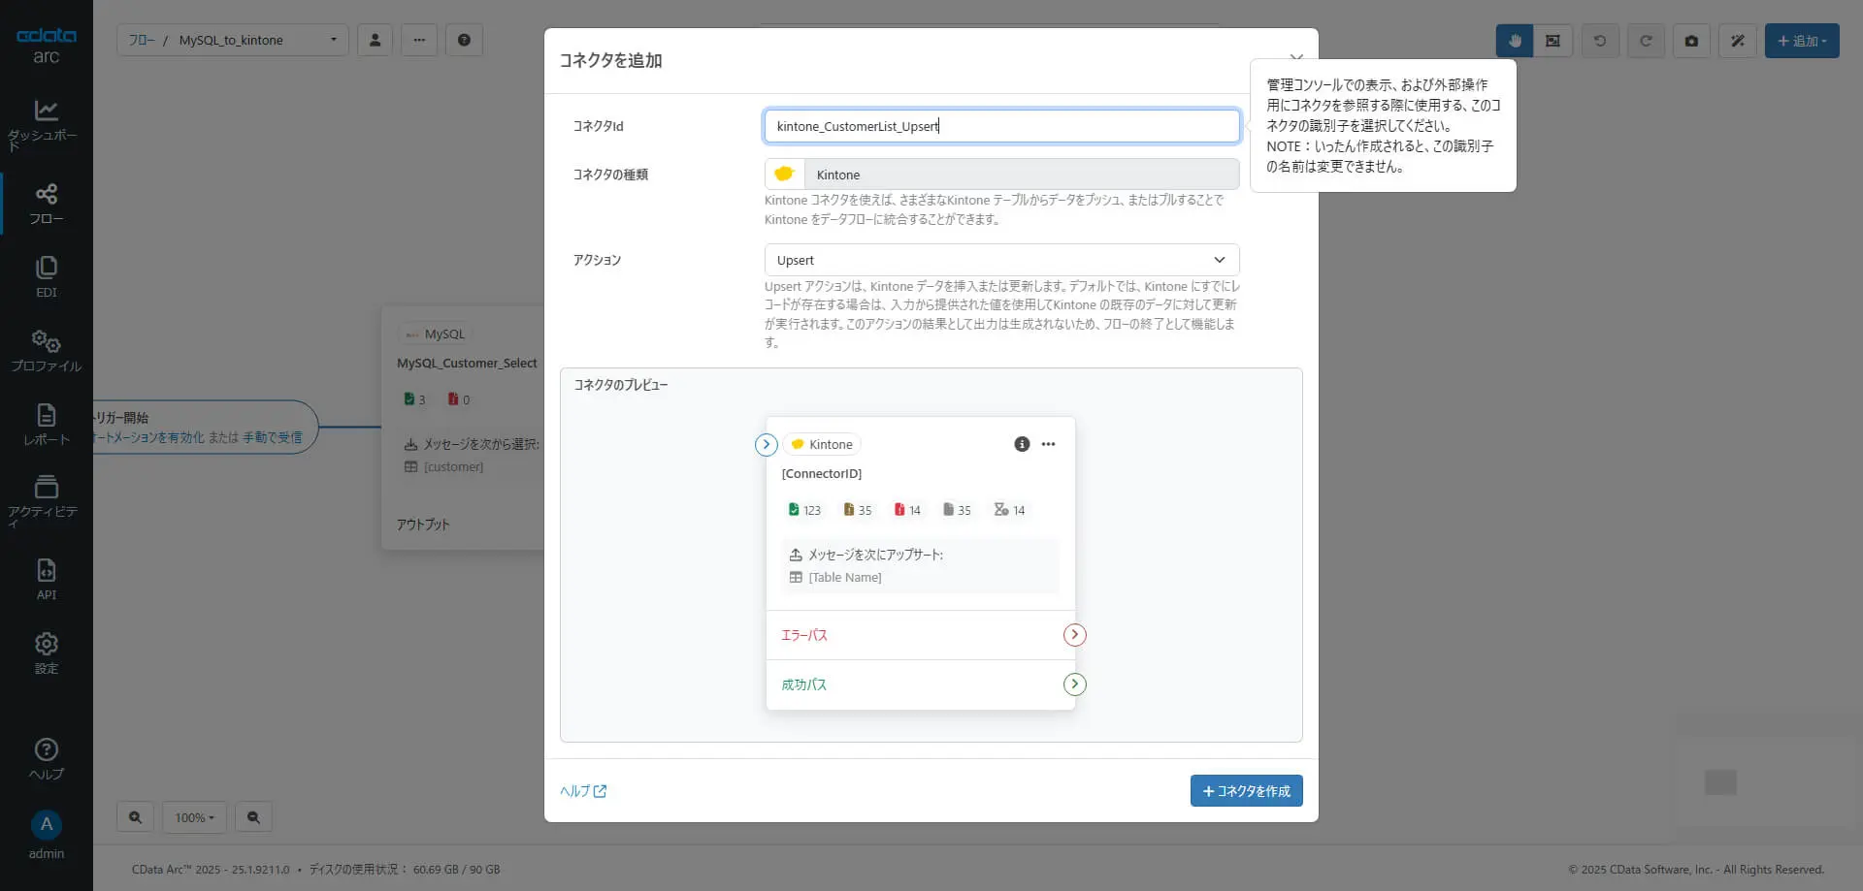1863x891 pixels.
Task: Select the hand pan tool
Action: [1515, 41]
